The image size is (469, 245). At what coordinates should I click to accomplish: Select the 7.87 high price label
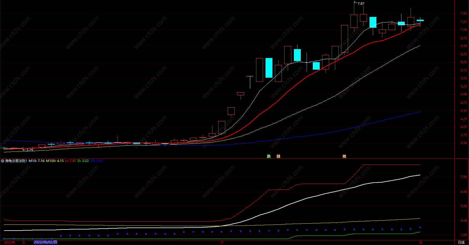tap(361, 4)
